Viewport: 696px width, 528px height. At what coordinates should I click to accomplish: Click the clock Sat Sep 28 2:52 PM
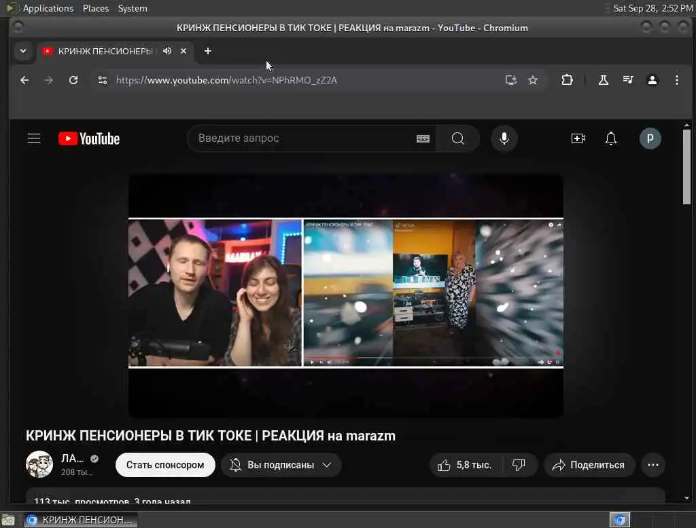click(652, 8)
